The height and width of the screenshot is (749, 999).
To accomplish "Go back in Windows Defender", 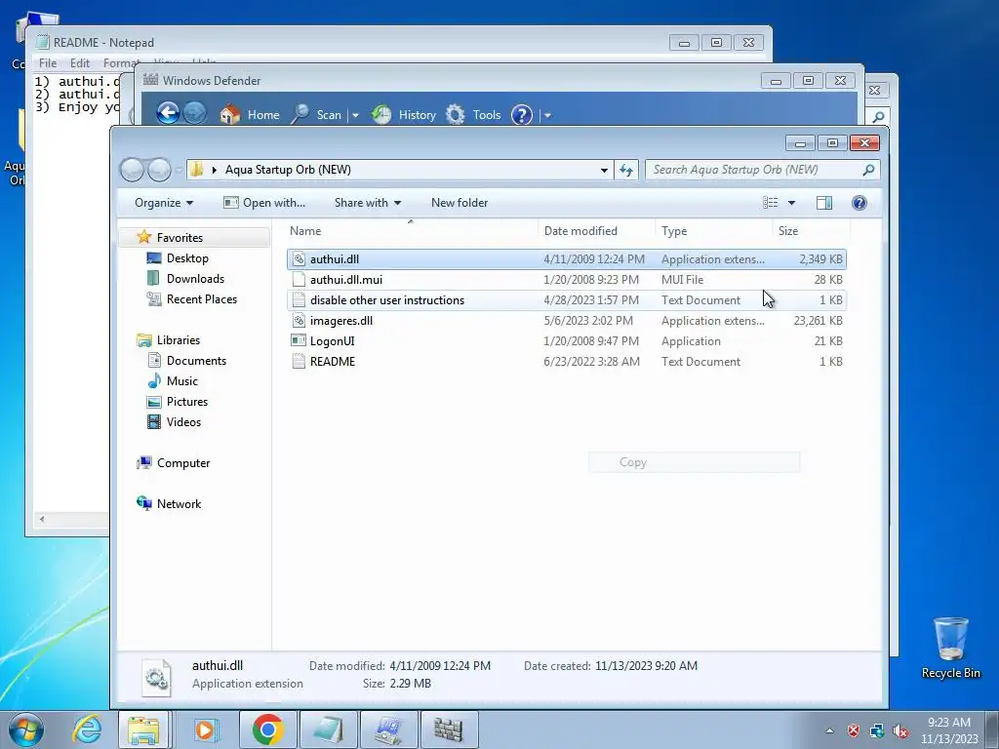I will click(x=168, y=113).
